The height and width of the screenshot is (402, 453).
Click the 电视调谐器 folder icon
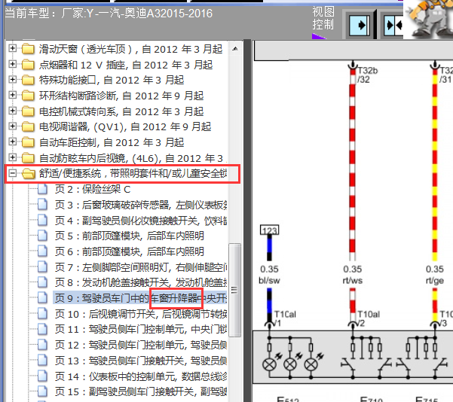click(28, 126)
